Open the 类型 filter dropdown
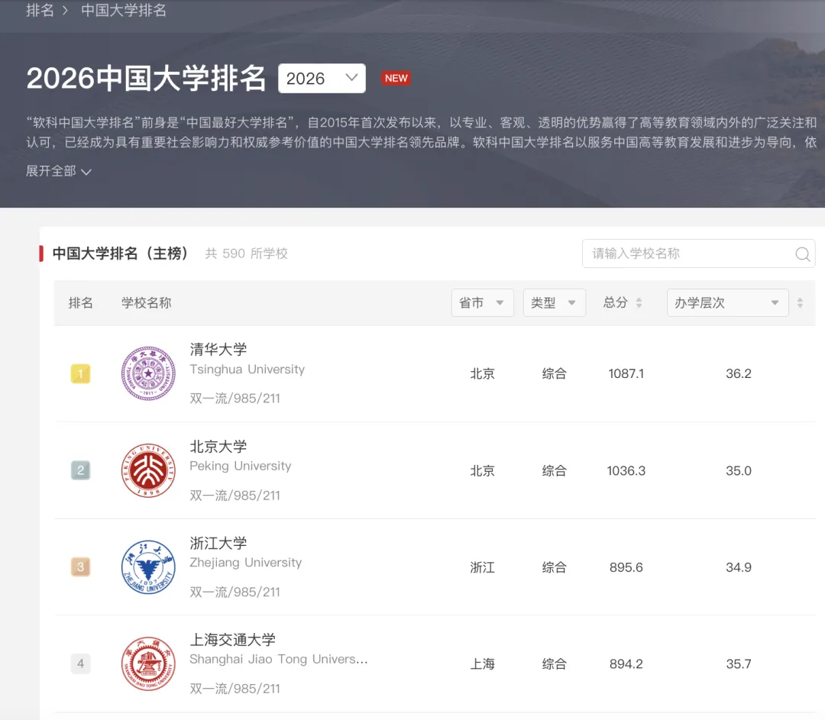 click(x=555, y=303)
